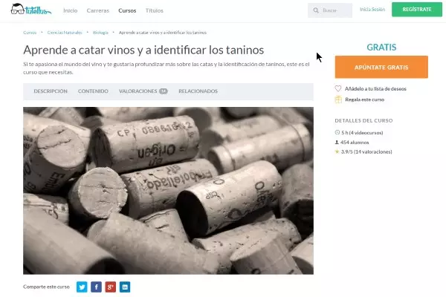Viewport: 446px width, 297px height.
Task: Share course on Twitter icon
Action: [x=82, y=287]
